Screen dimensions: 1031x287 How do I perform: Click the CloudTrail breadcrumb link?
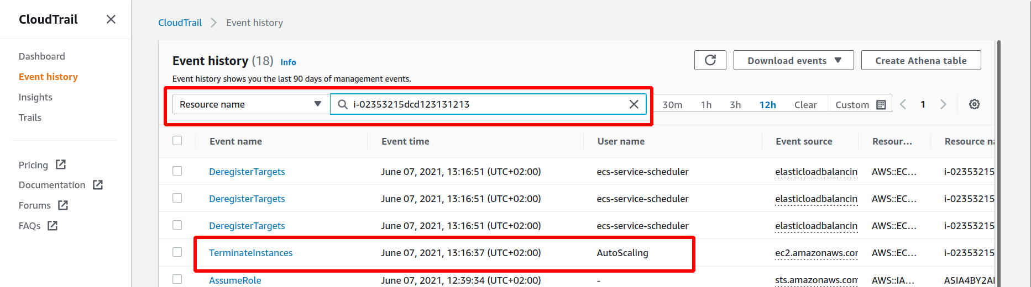coord(180,23)
